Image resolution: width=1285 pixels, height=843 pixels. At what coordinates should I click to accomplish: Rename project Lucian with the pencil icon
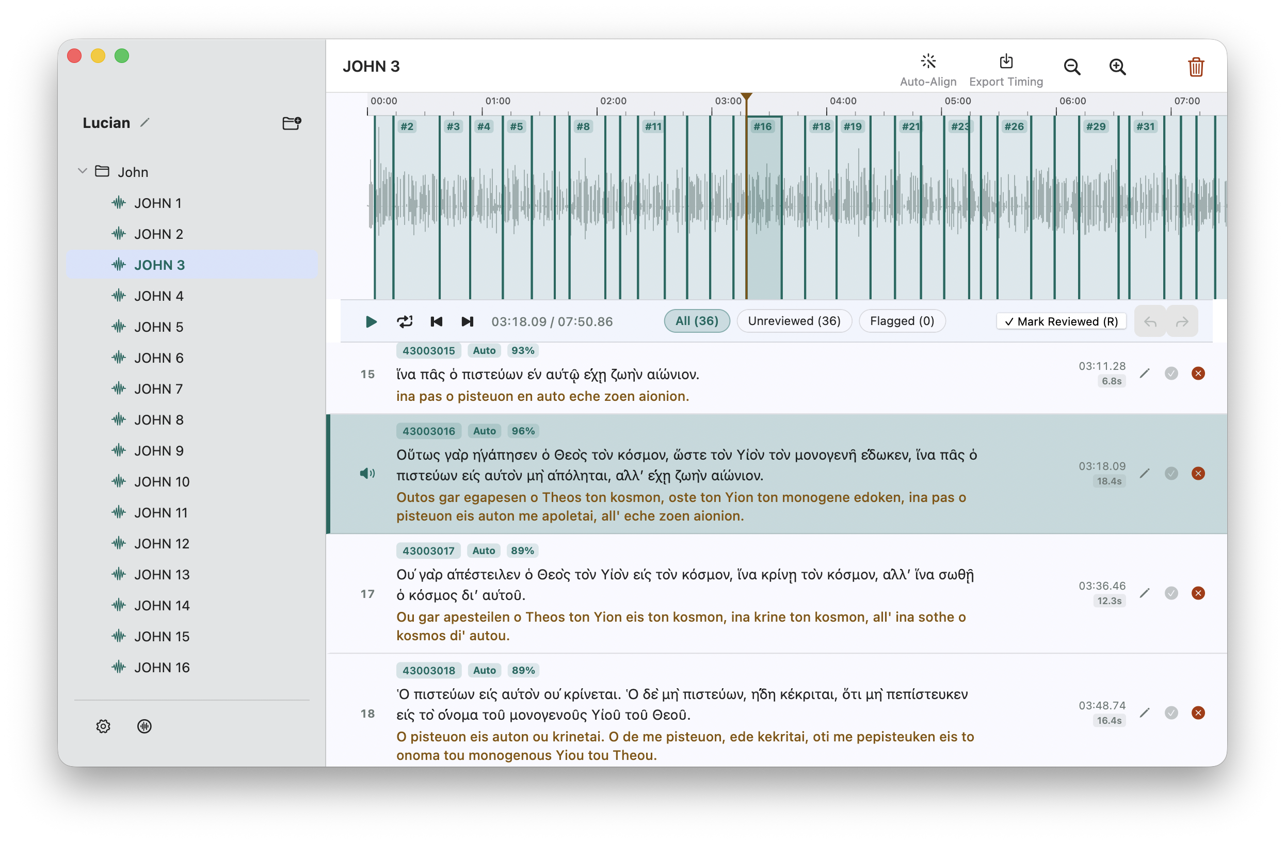pyautogui.click(x=144, y=122)
